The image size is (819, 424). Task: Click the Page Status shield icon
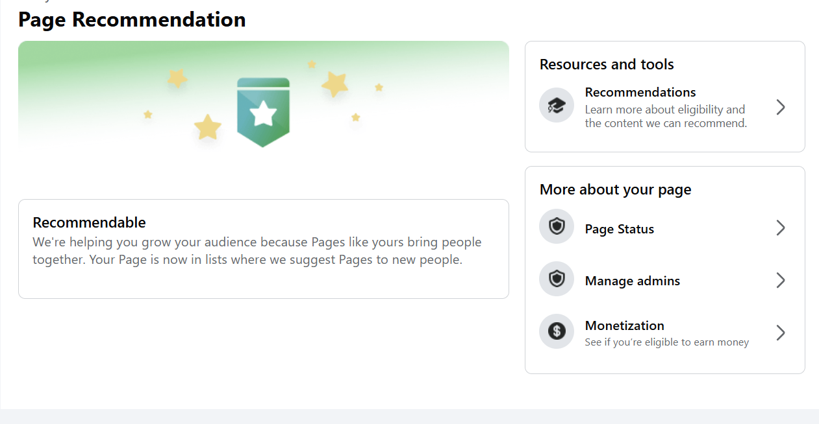tap(557, 226)
